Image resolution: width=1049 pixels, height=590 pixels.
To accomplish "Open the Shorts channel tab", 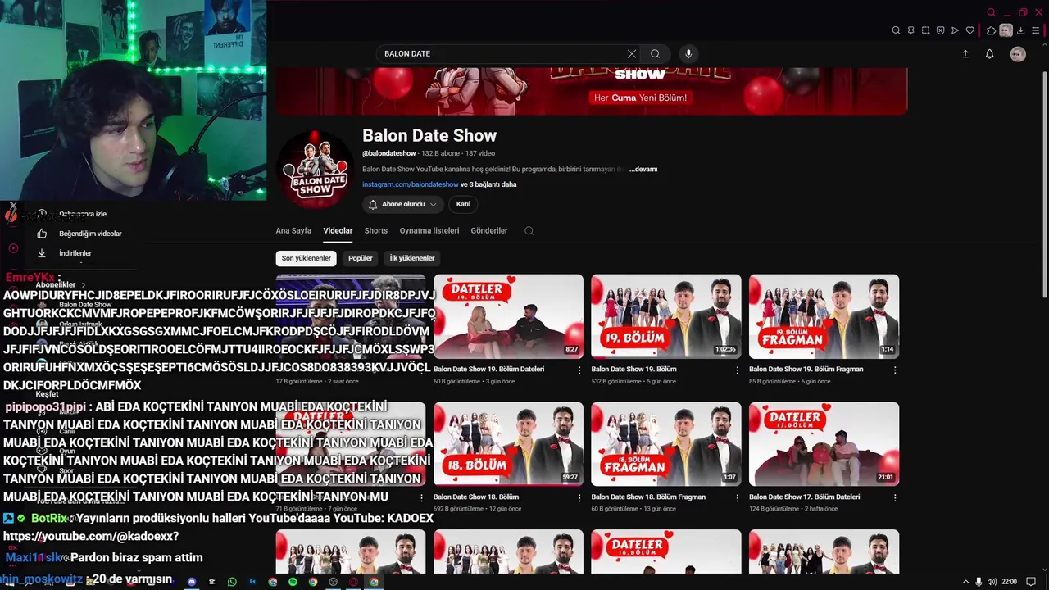I will pos(376,231).
